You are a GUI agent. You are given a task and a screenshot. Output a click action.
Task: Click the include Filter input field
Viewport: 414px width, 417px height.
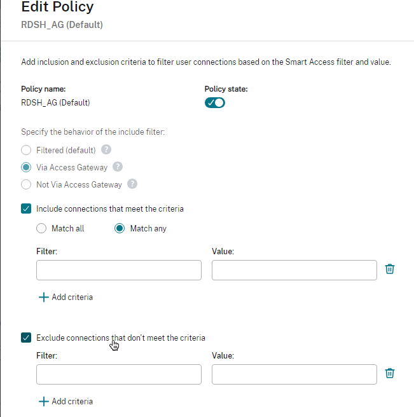[119, 270]
